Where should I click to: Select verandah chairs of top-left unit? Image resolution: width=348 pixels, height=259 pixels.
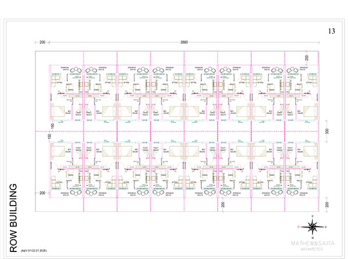coord(75,71)
